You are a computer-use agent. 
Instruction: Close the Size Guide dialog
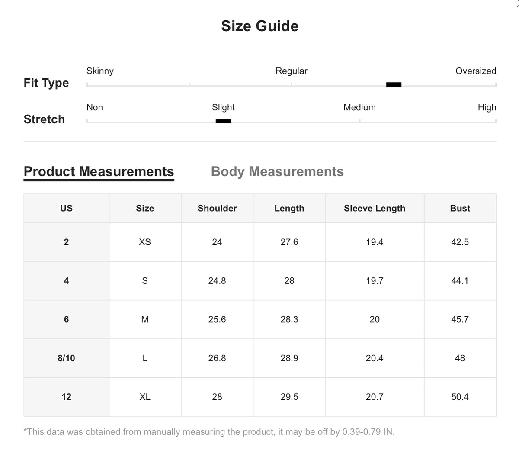(x=516, y=3)
